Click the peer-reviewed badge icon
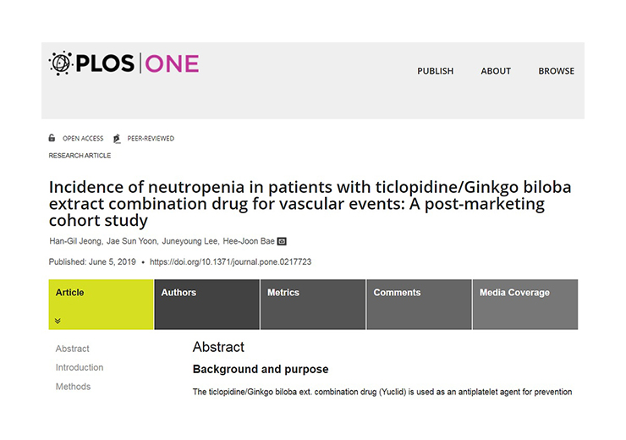 118,138
